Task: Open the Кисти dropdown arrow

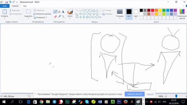Action: click(x=70, y=18)
